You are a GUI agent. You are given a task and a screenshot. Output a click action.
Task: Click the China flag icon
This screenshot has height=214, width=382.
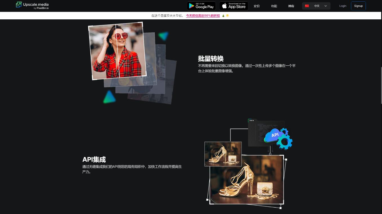point(307,6)
